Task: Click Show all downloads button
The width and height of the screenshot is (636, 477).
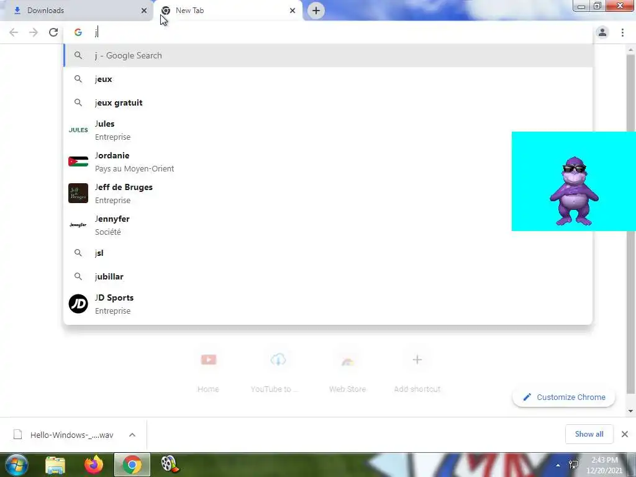Action: tap(589, 434)
